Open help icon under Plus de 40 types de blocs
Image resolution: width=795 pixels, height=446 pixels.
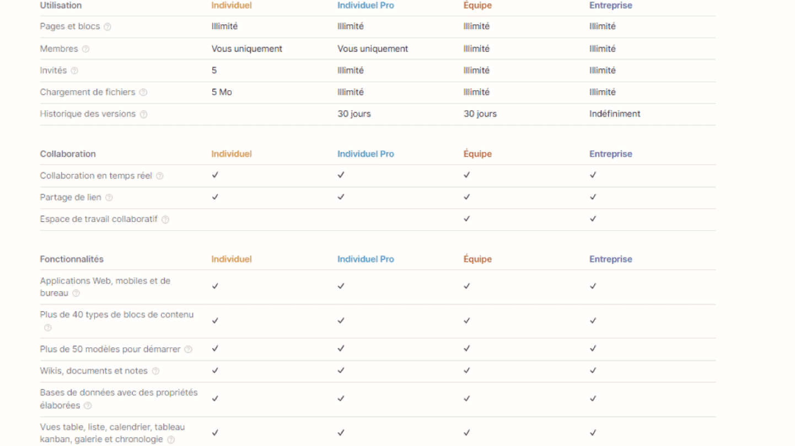tap(48, 328)
